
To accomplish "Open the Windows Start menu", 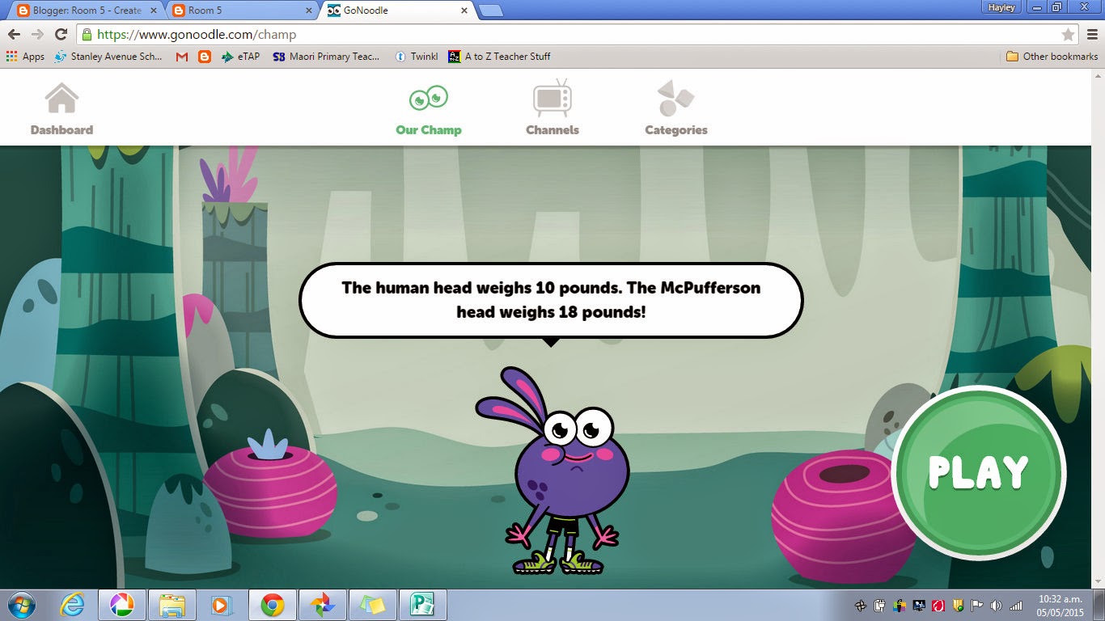I will pyautogui.click(x=19, y=605).
